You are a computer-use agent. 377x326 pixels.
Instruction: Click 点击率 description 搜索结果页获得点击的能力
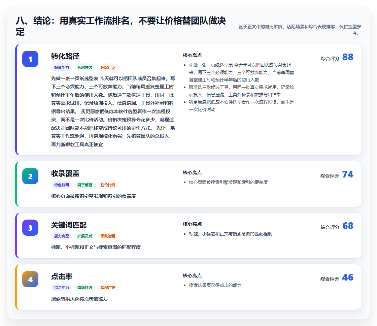(79, 299)
